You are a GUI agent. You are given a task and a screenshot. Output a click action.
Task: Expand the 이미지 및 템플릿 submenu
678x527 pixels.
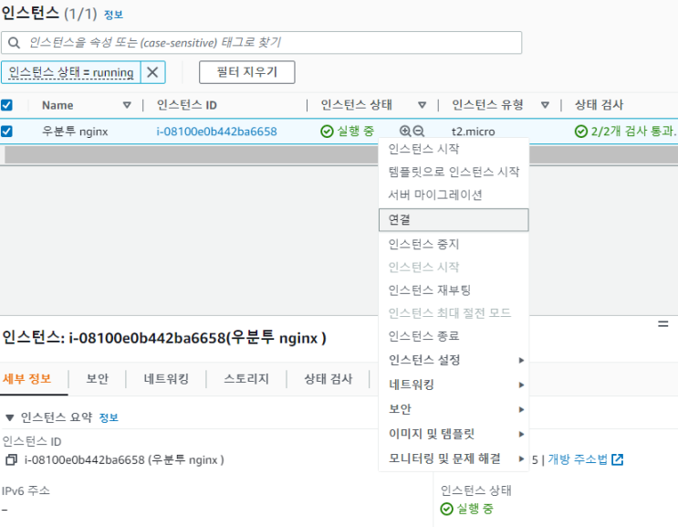click(x=454, y=434)
